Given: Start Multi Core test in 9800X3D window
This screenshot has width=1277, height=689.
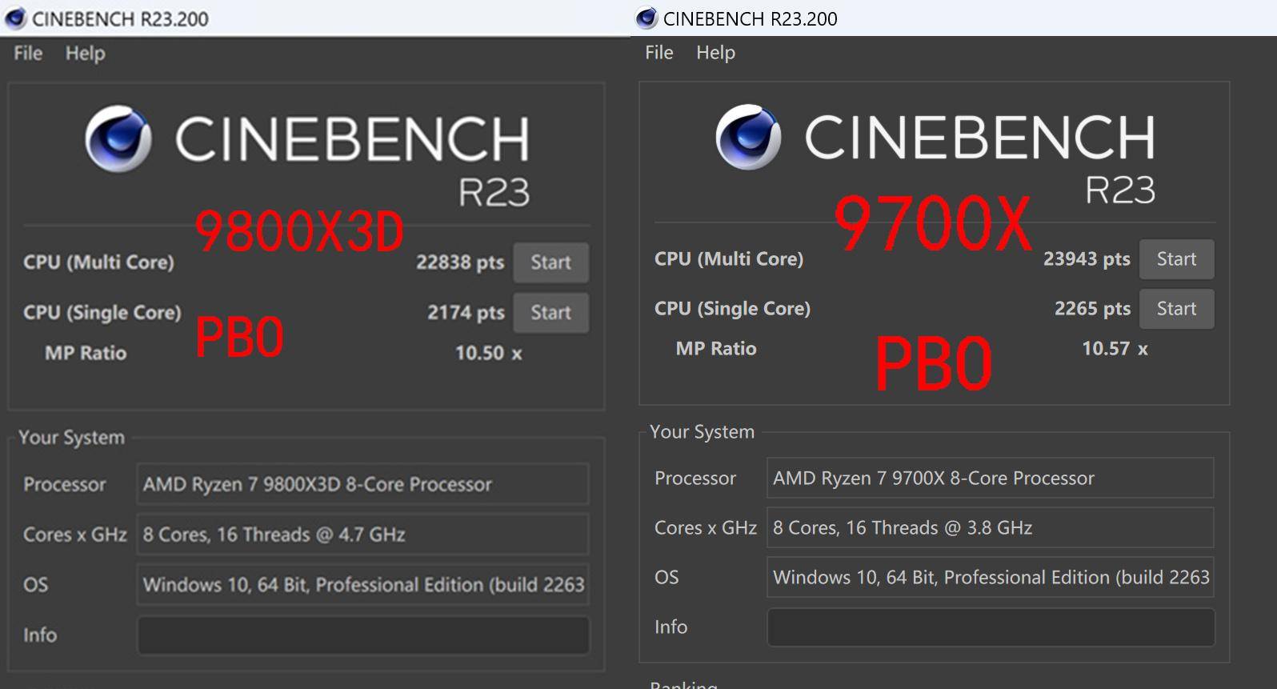Looking at the screenshot, I should 550,262.
